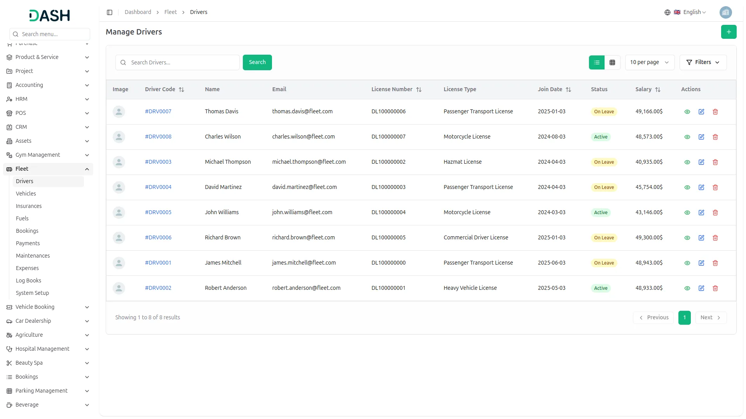Edit Charles Wilson's driver record
The height and width of the screenshot is (419, 746).
[x=701, y=137]
